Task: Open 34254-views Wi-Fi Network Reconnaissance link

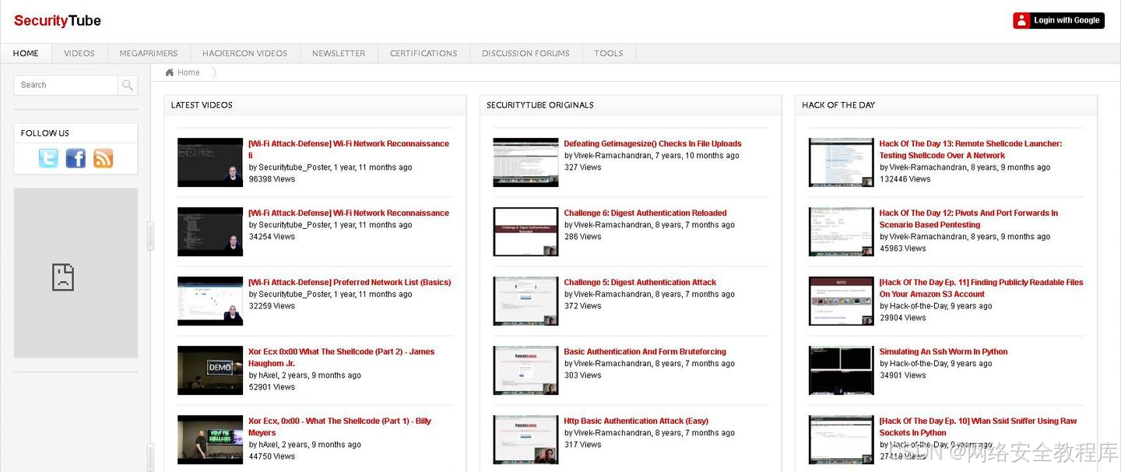Action: point(349,213)
